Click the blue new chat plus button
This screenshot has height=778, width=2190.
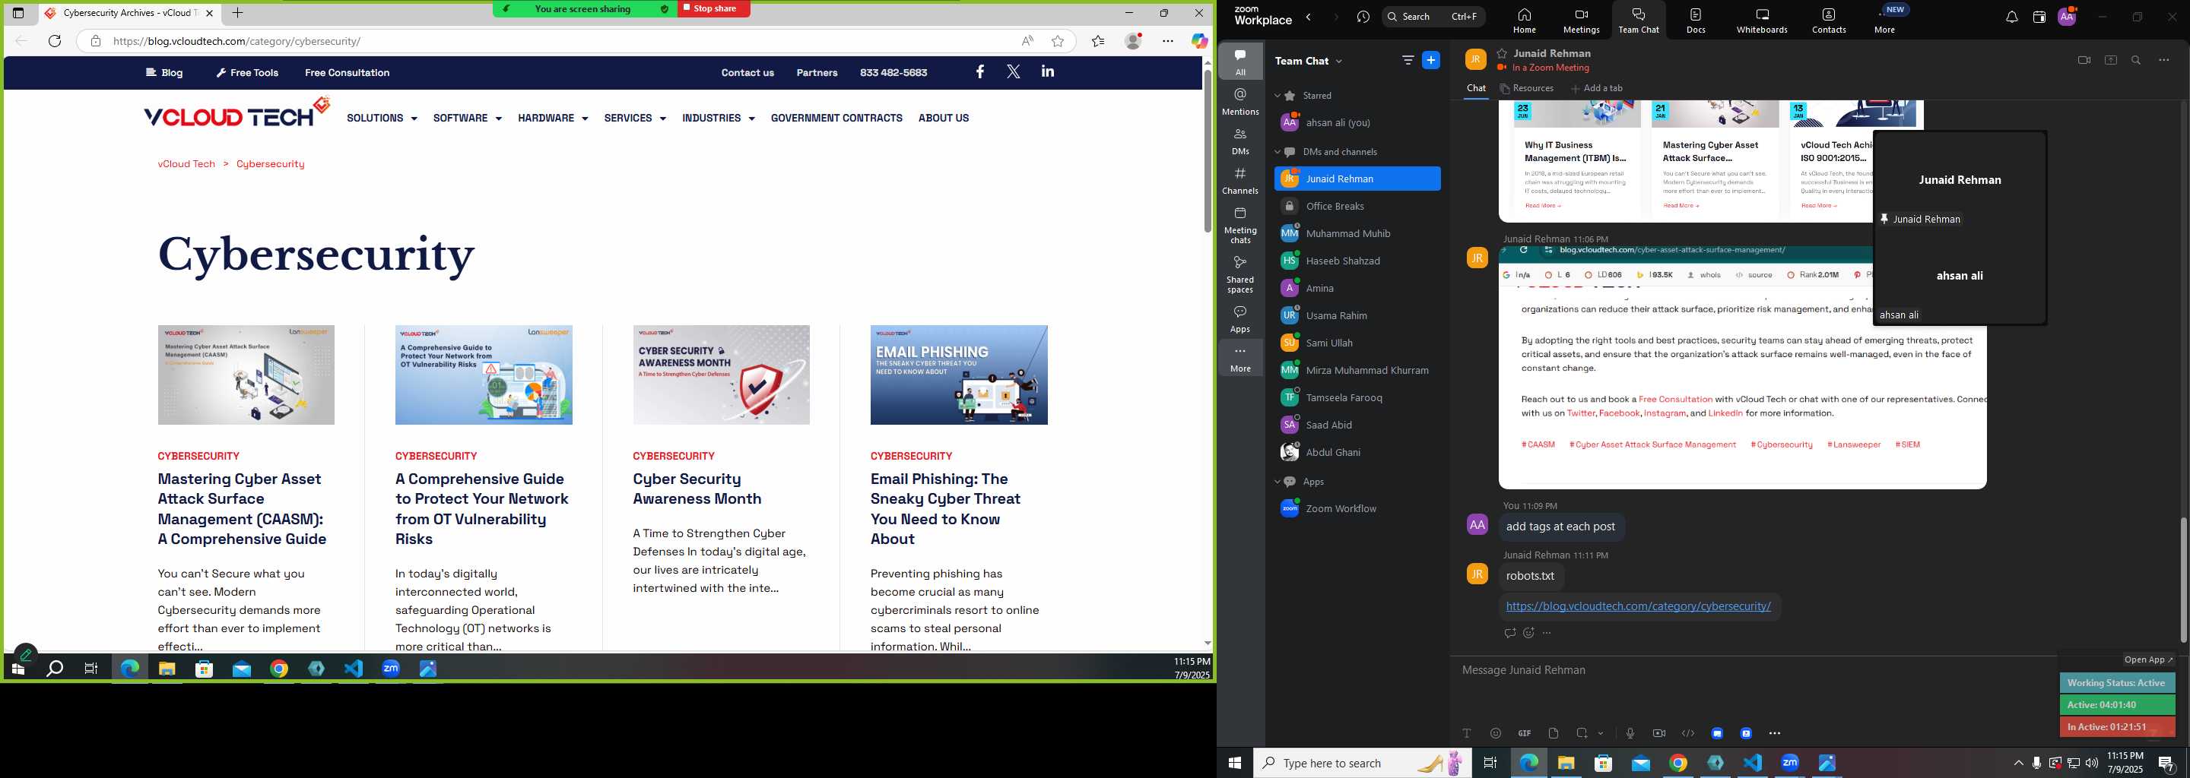pos(1431,60)
